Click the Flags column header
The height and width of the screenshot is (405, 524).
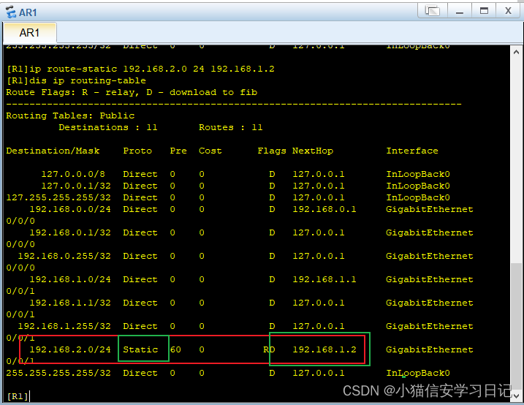pos(272,151)
